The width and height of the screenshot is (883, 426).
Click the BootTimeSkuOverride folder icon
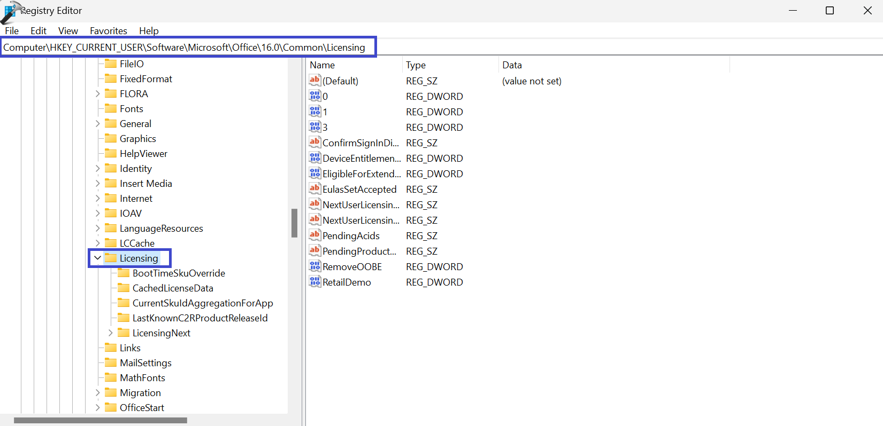(x=124, y=273)
